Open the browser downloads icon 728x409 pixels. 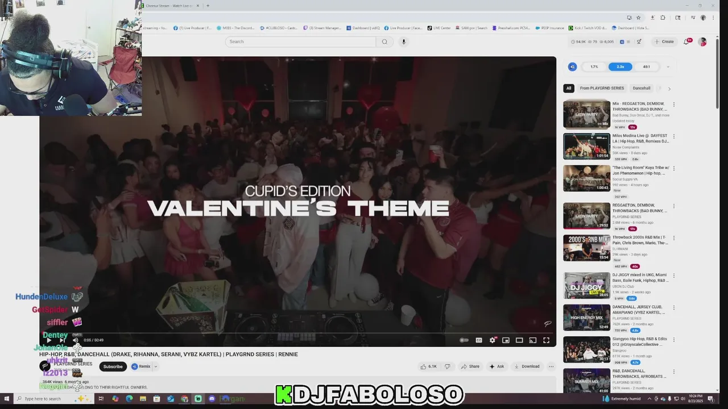tap(652, 18)
